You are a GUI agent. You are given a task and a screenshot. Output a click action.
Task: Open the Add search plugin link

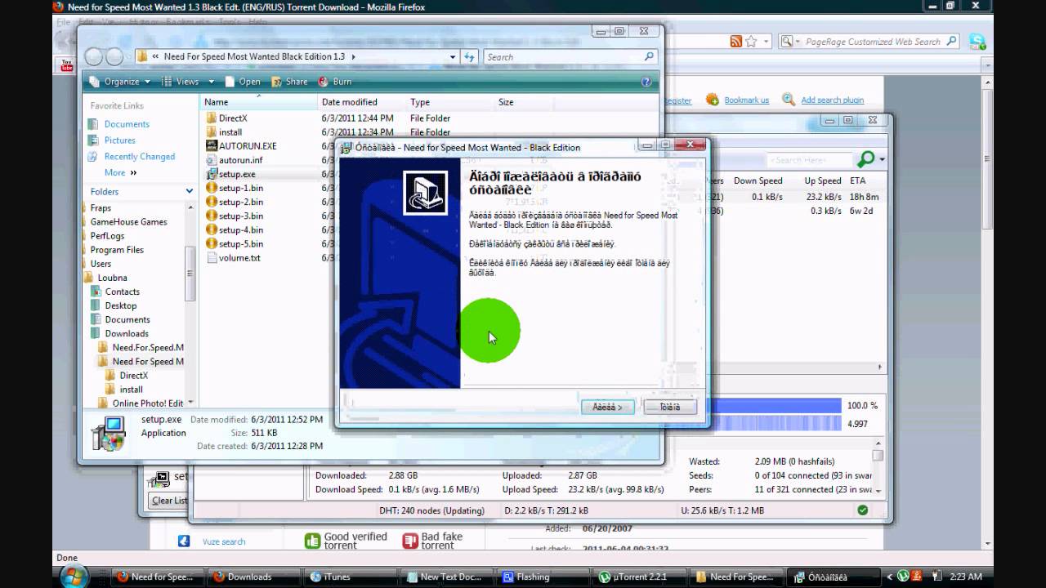tap(832, 100)
